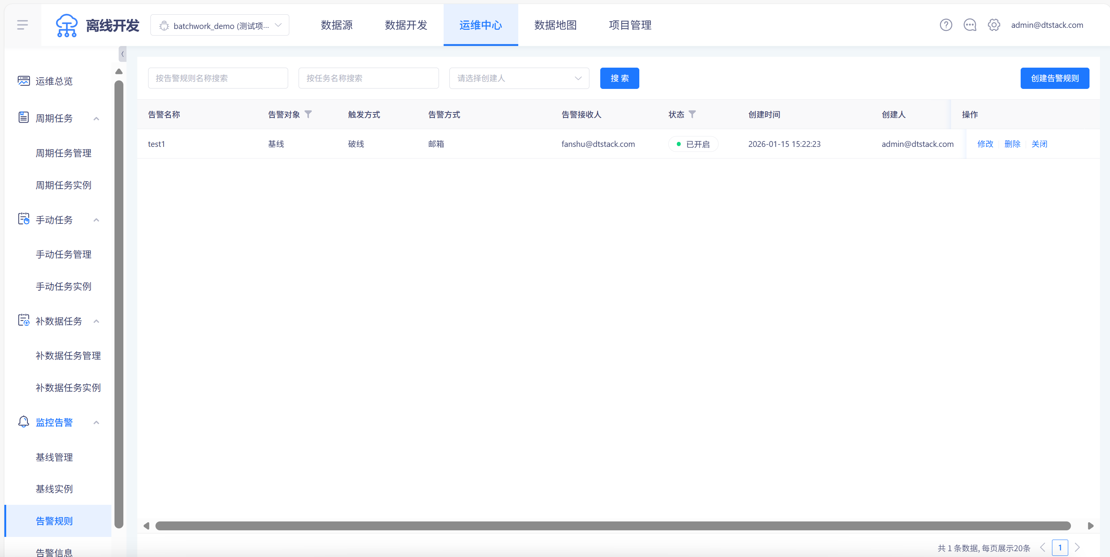Click the 已开启 status tag
Viewport: 1110px width, 557px height.
(x=693, y=144)
